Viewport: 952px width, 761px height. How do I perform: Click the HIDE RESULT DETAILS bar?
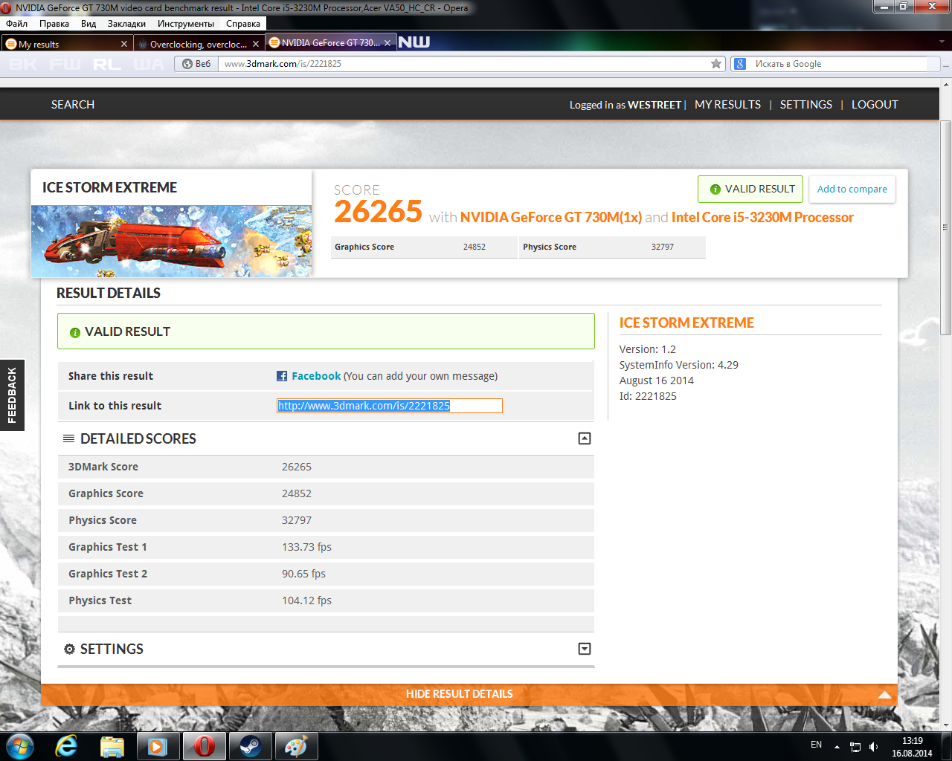[469, 694]
